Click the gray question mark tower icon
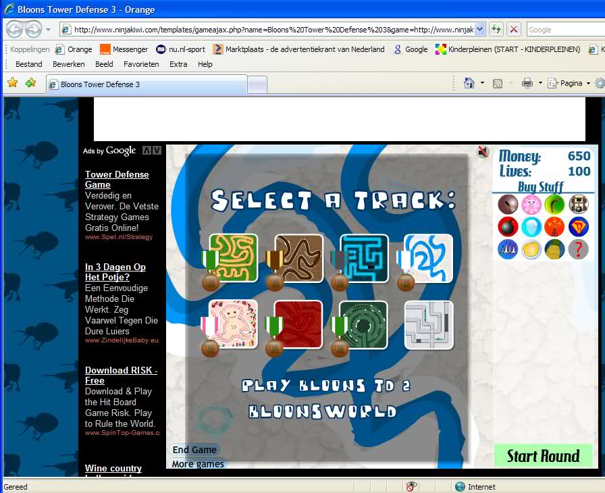Screen dimensions: 605x493 point(578,249)
